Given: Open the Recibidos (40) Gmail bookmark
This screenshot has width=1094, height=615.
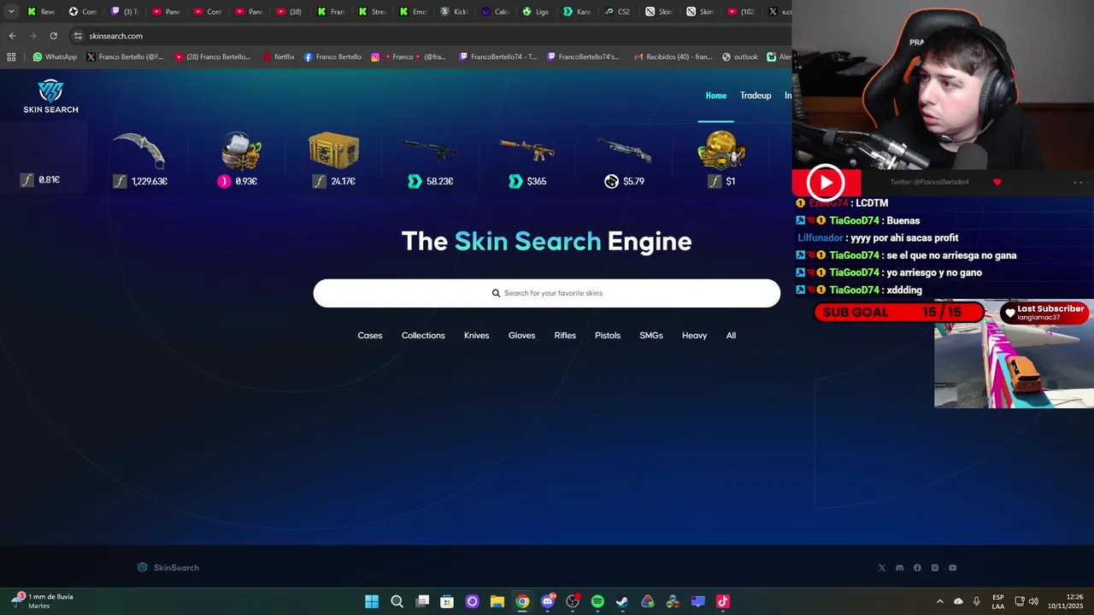Looking at the screenshot, I should pyautogui.click(x=673, y=57).
